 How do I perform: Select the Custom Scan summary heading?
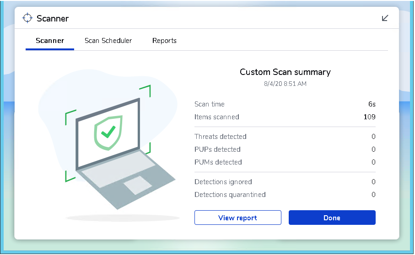click(x=285, y=72)
